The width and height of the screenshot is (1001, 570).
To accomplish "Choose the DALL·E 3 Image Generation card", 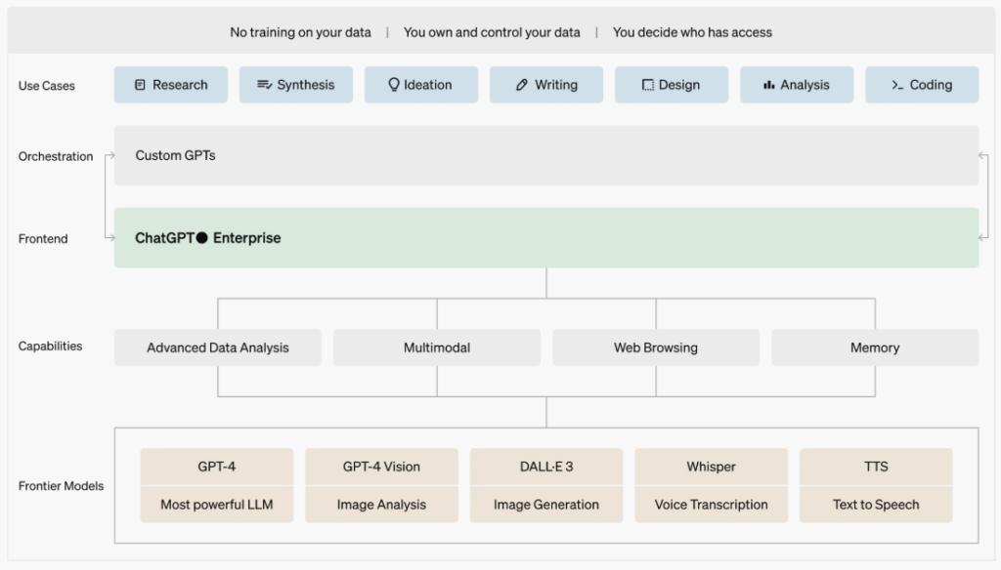I will pos(546,485).
